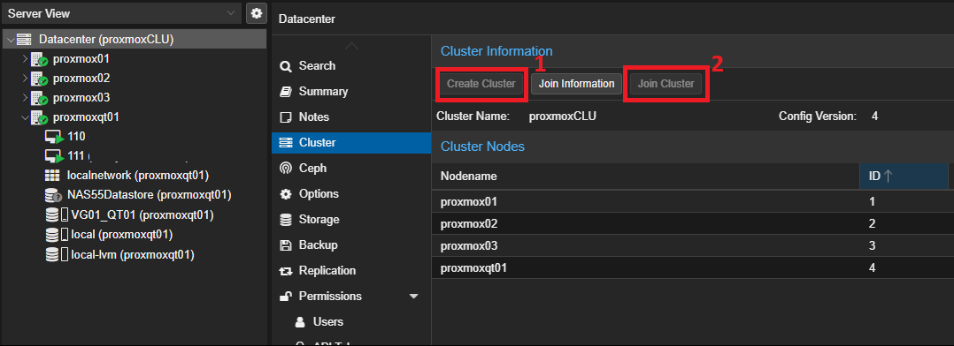Select localnetwork (proxmoxqt01) in tree

coord(138,176)
